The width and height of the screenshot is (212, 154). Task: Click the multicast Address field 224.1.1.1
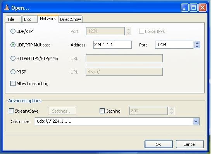pyautogui.click(x=112, y=44)
